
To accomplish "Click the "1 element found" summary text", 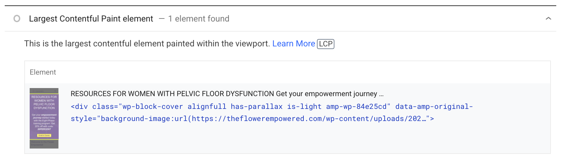I will pos(199,18).
